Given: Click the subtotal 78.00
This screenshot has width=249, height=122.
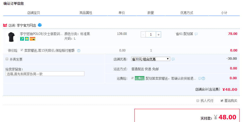Looking at the screenshot, I should point(233,34).
